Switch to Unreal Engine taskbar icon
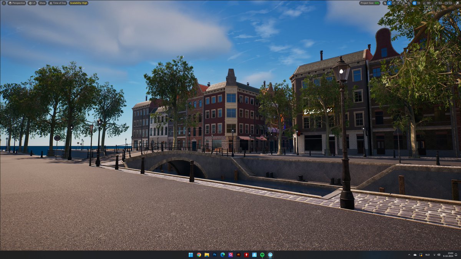Image resolution: width=461 pixels, height=259 pixels. coord(270,255)
